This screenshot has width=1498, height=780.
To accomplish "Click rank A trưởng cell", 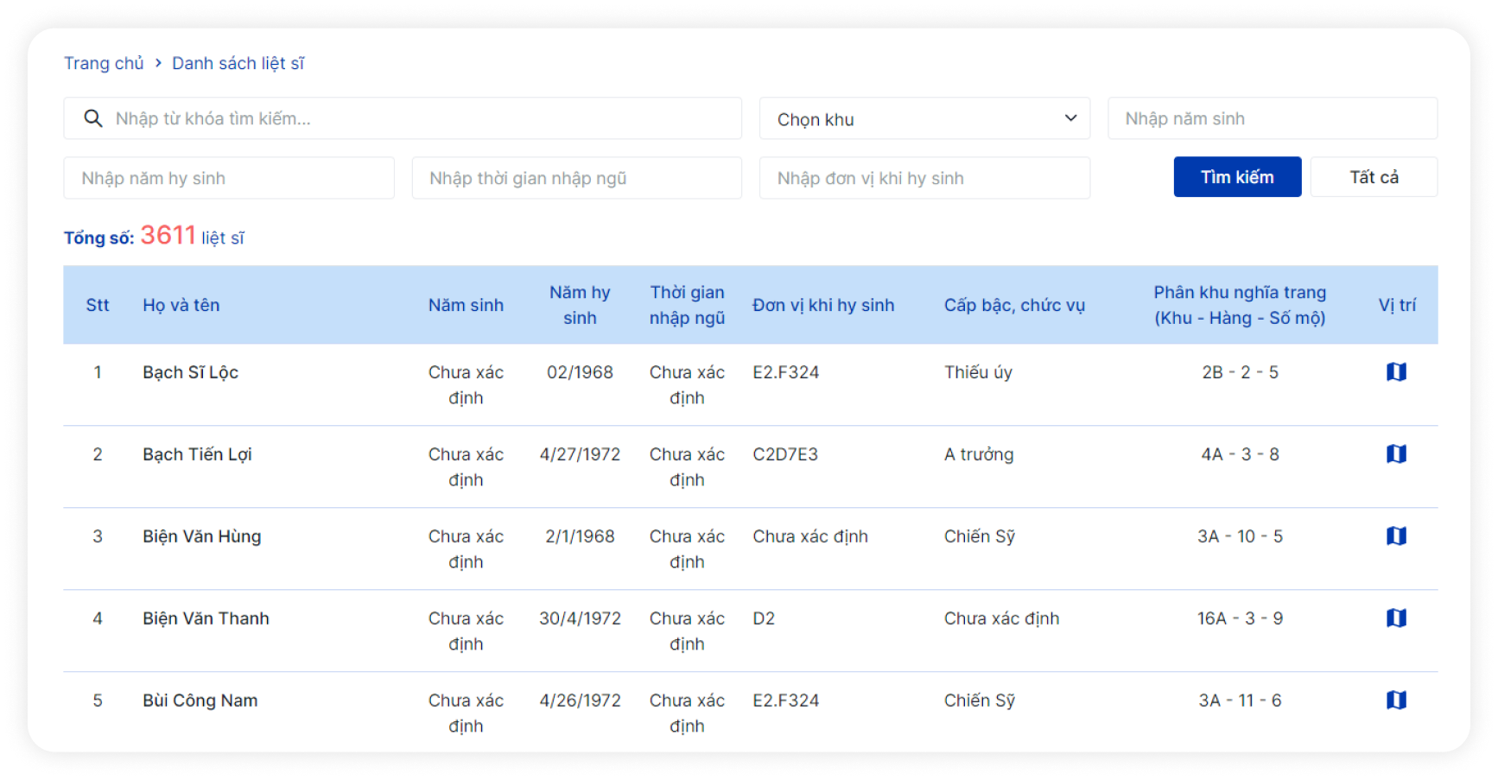I will point(979,454).
